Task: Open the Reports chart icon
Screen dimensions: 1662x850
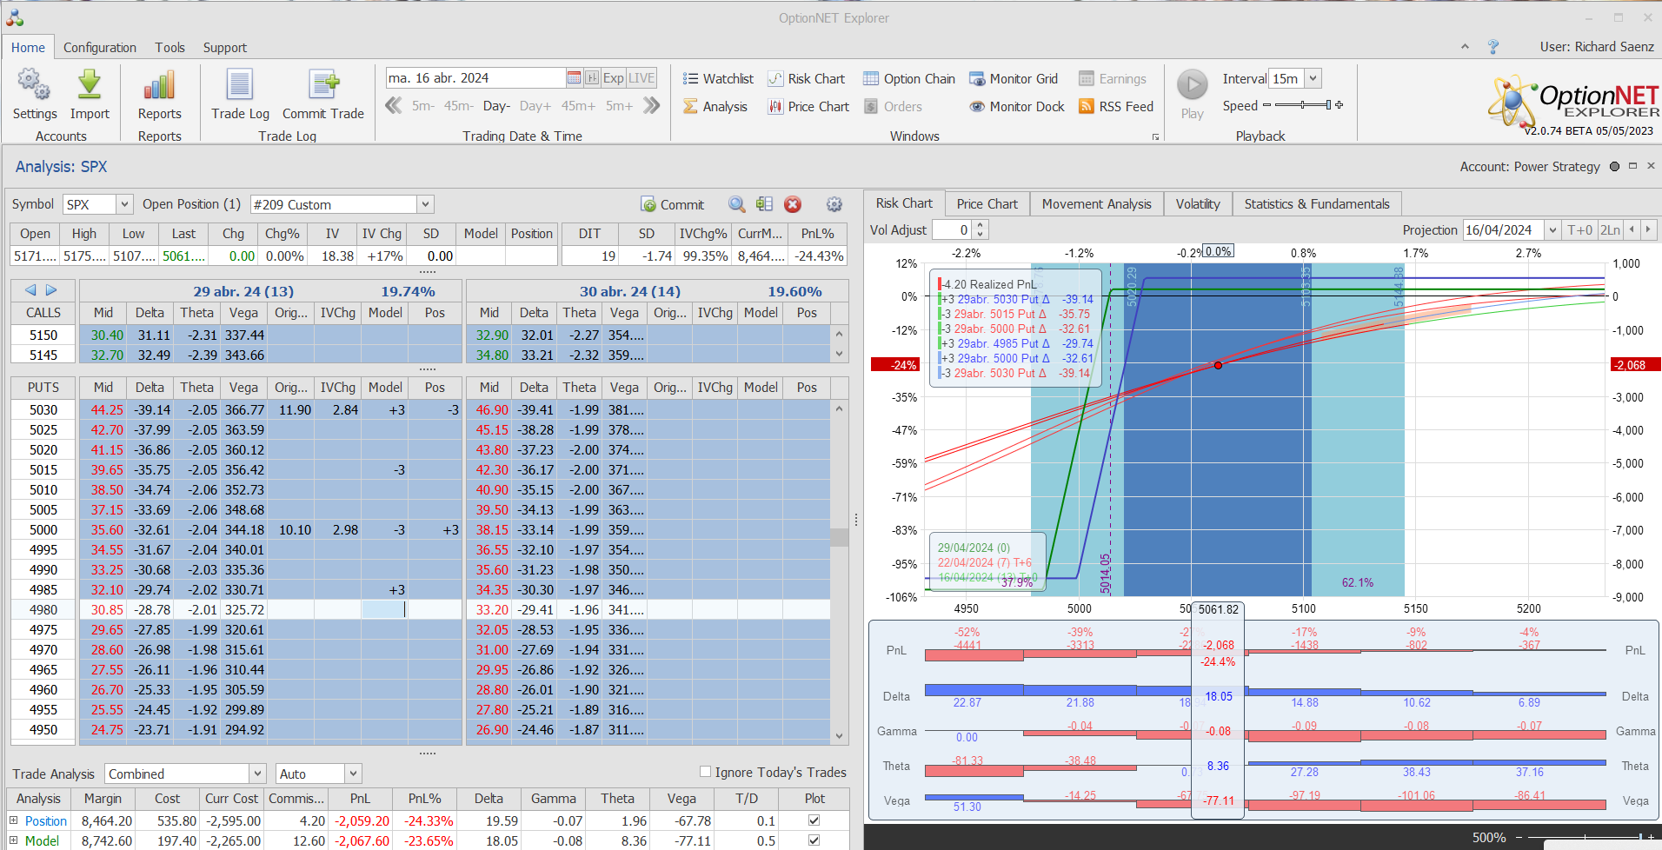Action: point(159,85)
